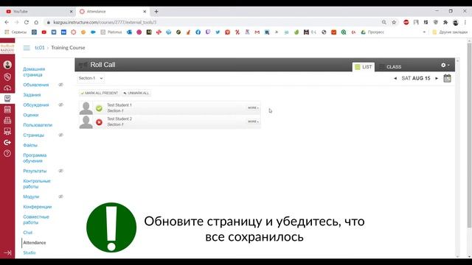Viewport: 472px width, 265px height.
Task: Open Конференции course link
Action: coord(38,207)
